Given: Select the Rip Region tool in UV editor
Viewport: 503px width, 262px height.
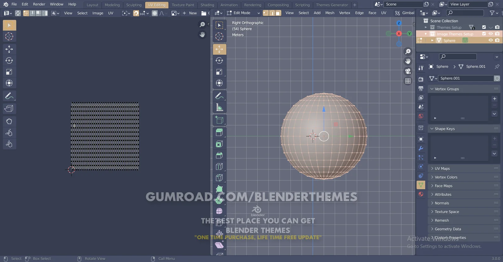Looking at the screenshot, I should point(9,109).
